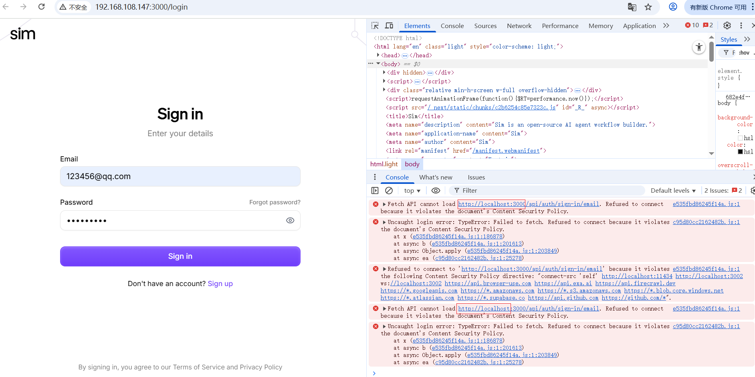The width and height of the screenshot is (755, 377).
Task: Click the black color swatch in Styles
Action: pyautogui.click(x=741, y=151)
